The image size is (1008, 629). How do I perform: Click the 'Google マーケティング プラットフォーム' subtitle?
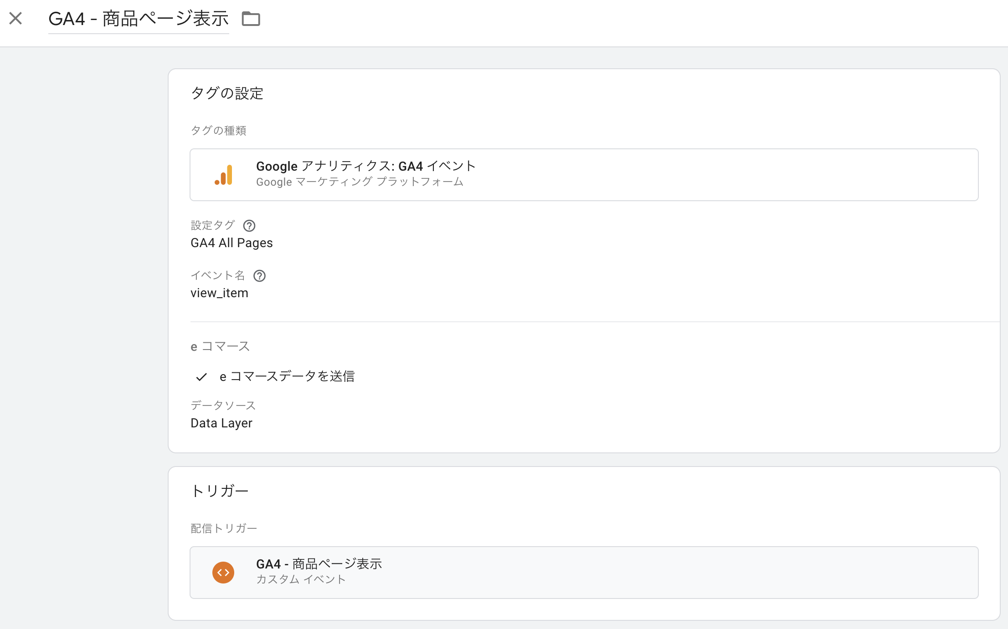click(360, 182)
